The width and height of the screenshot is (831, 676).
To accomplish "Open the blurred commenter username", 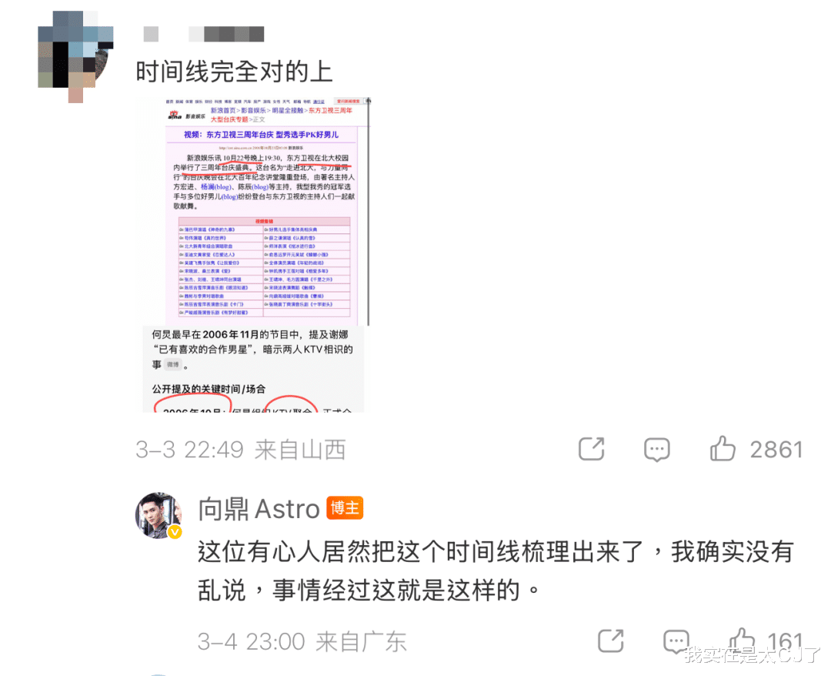I will [x=204, y=34].
